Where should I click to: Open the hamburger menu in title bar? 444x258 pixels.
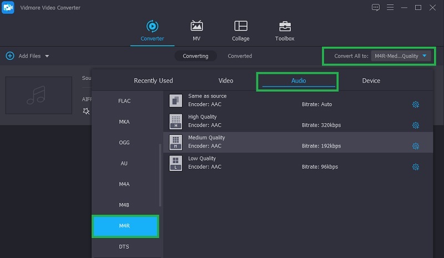[390, 7]
